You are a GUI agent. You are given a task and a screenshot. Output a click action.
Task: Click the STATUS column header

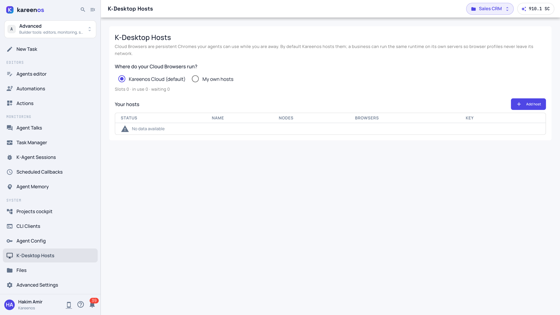129,118
